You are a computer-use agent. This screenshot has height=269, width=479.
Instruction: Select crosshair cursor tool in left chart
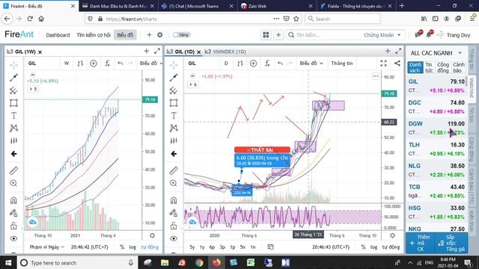(13, 65)
